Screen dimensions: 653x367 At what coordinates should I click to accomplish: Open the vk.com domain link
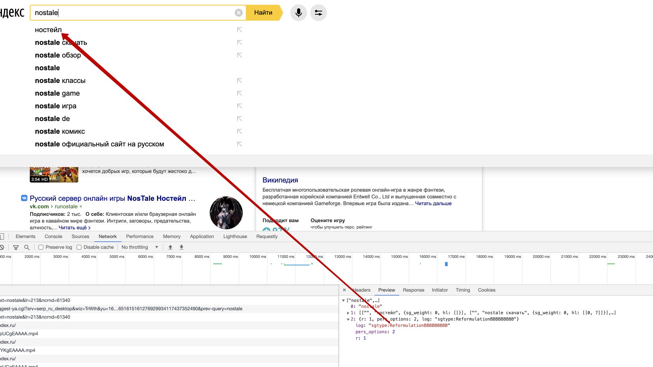coord(39,207)
